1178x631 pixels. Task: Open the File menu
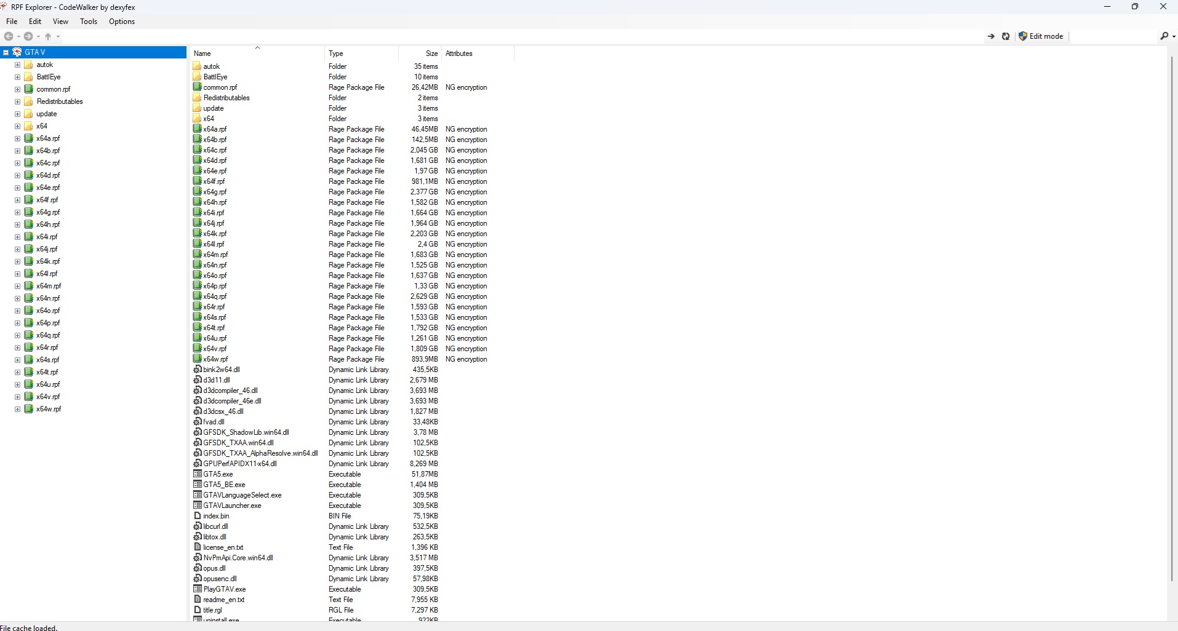pyautogui.click(x=12, y=22)
